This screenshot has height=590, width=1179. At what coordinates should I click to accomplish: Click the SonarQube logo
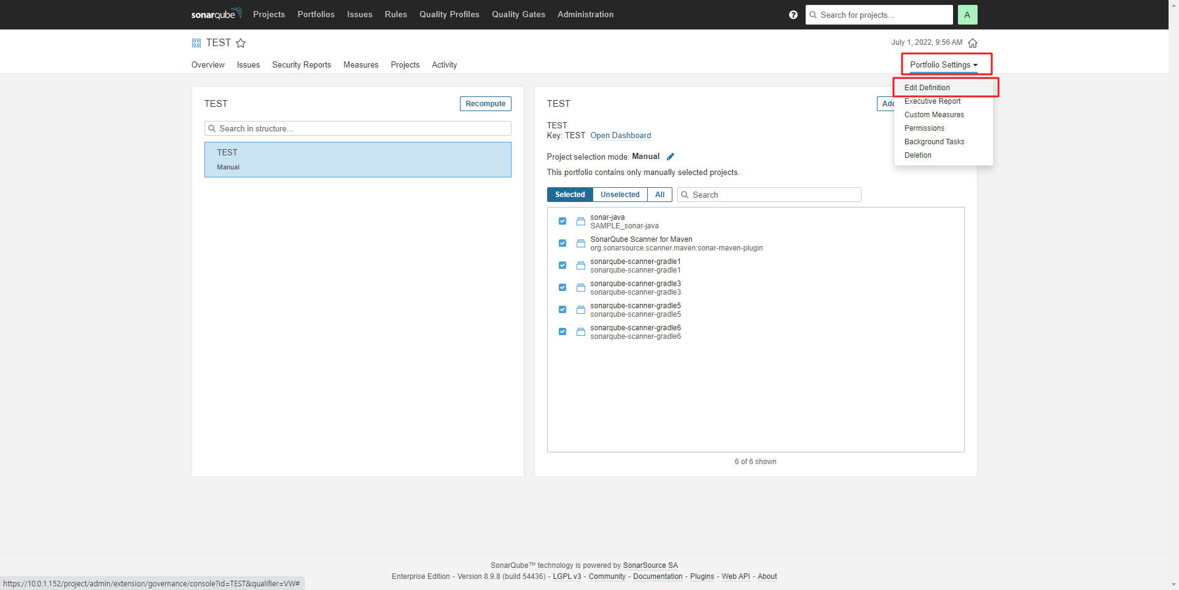[216, 14]
